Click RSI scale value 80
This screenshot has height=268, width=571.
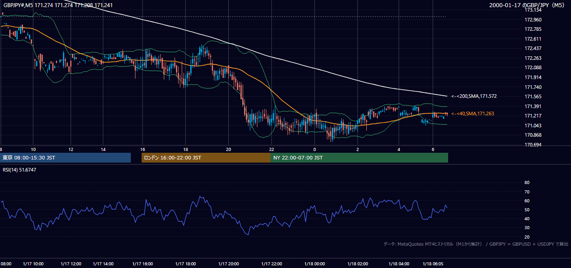(x=527, y=182)
